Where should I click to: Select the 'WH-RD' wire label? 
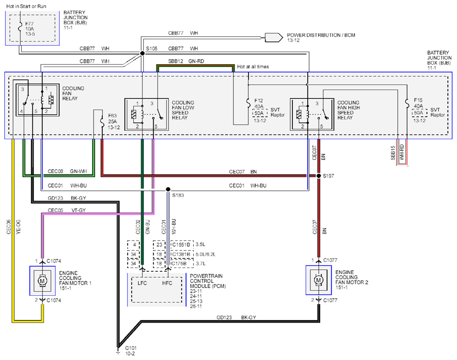402,152
